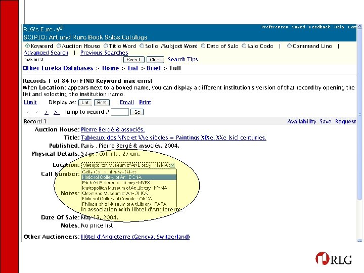Screen dimensions: 364x273
Task: Open the Pierre Bergé & associés auction house link
Action: click(x=113, y=129)
